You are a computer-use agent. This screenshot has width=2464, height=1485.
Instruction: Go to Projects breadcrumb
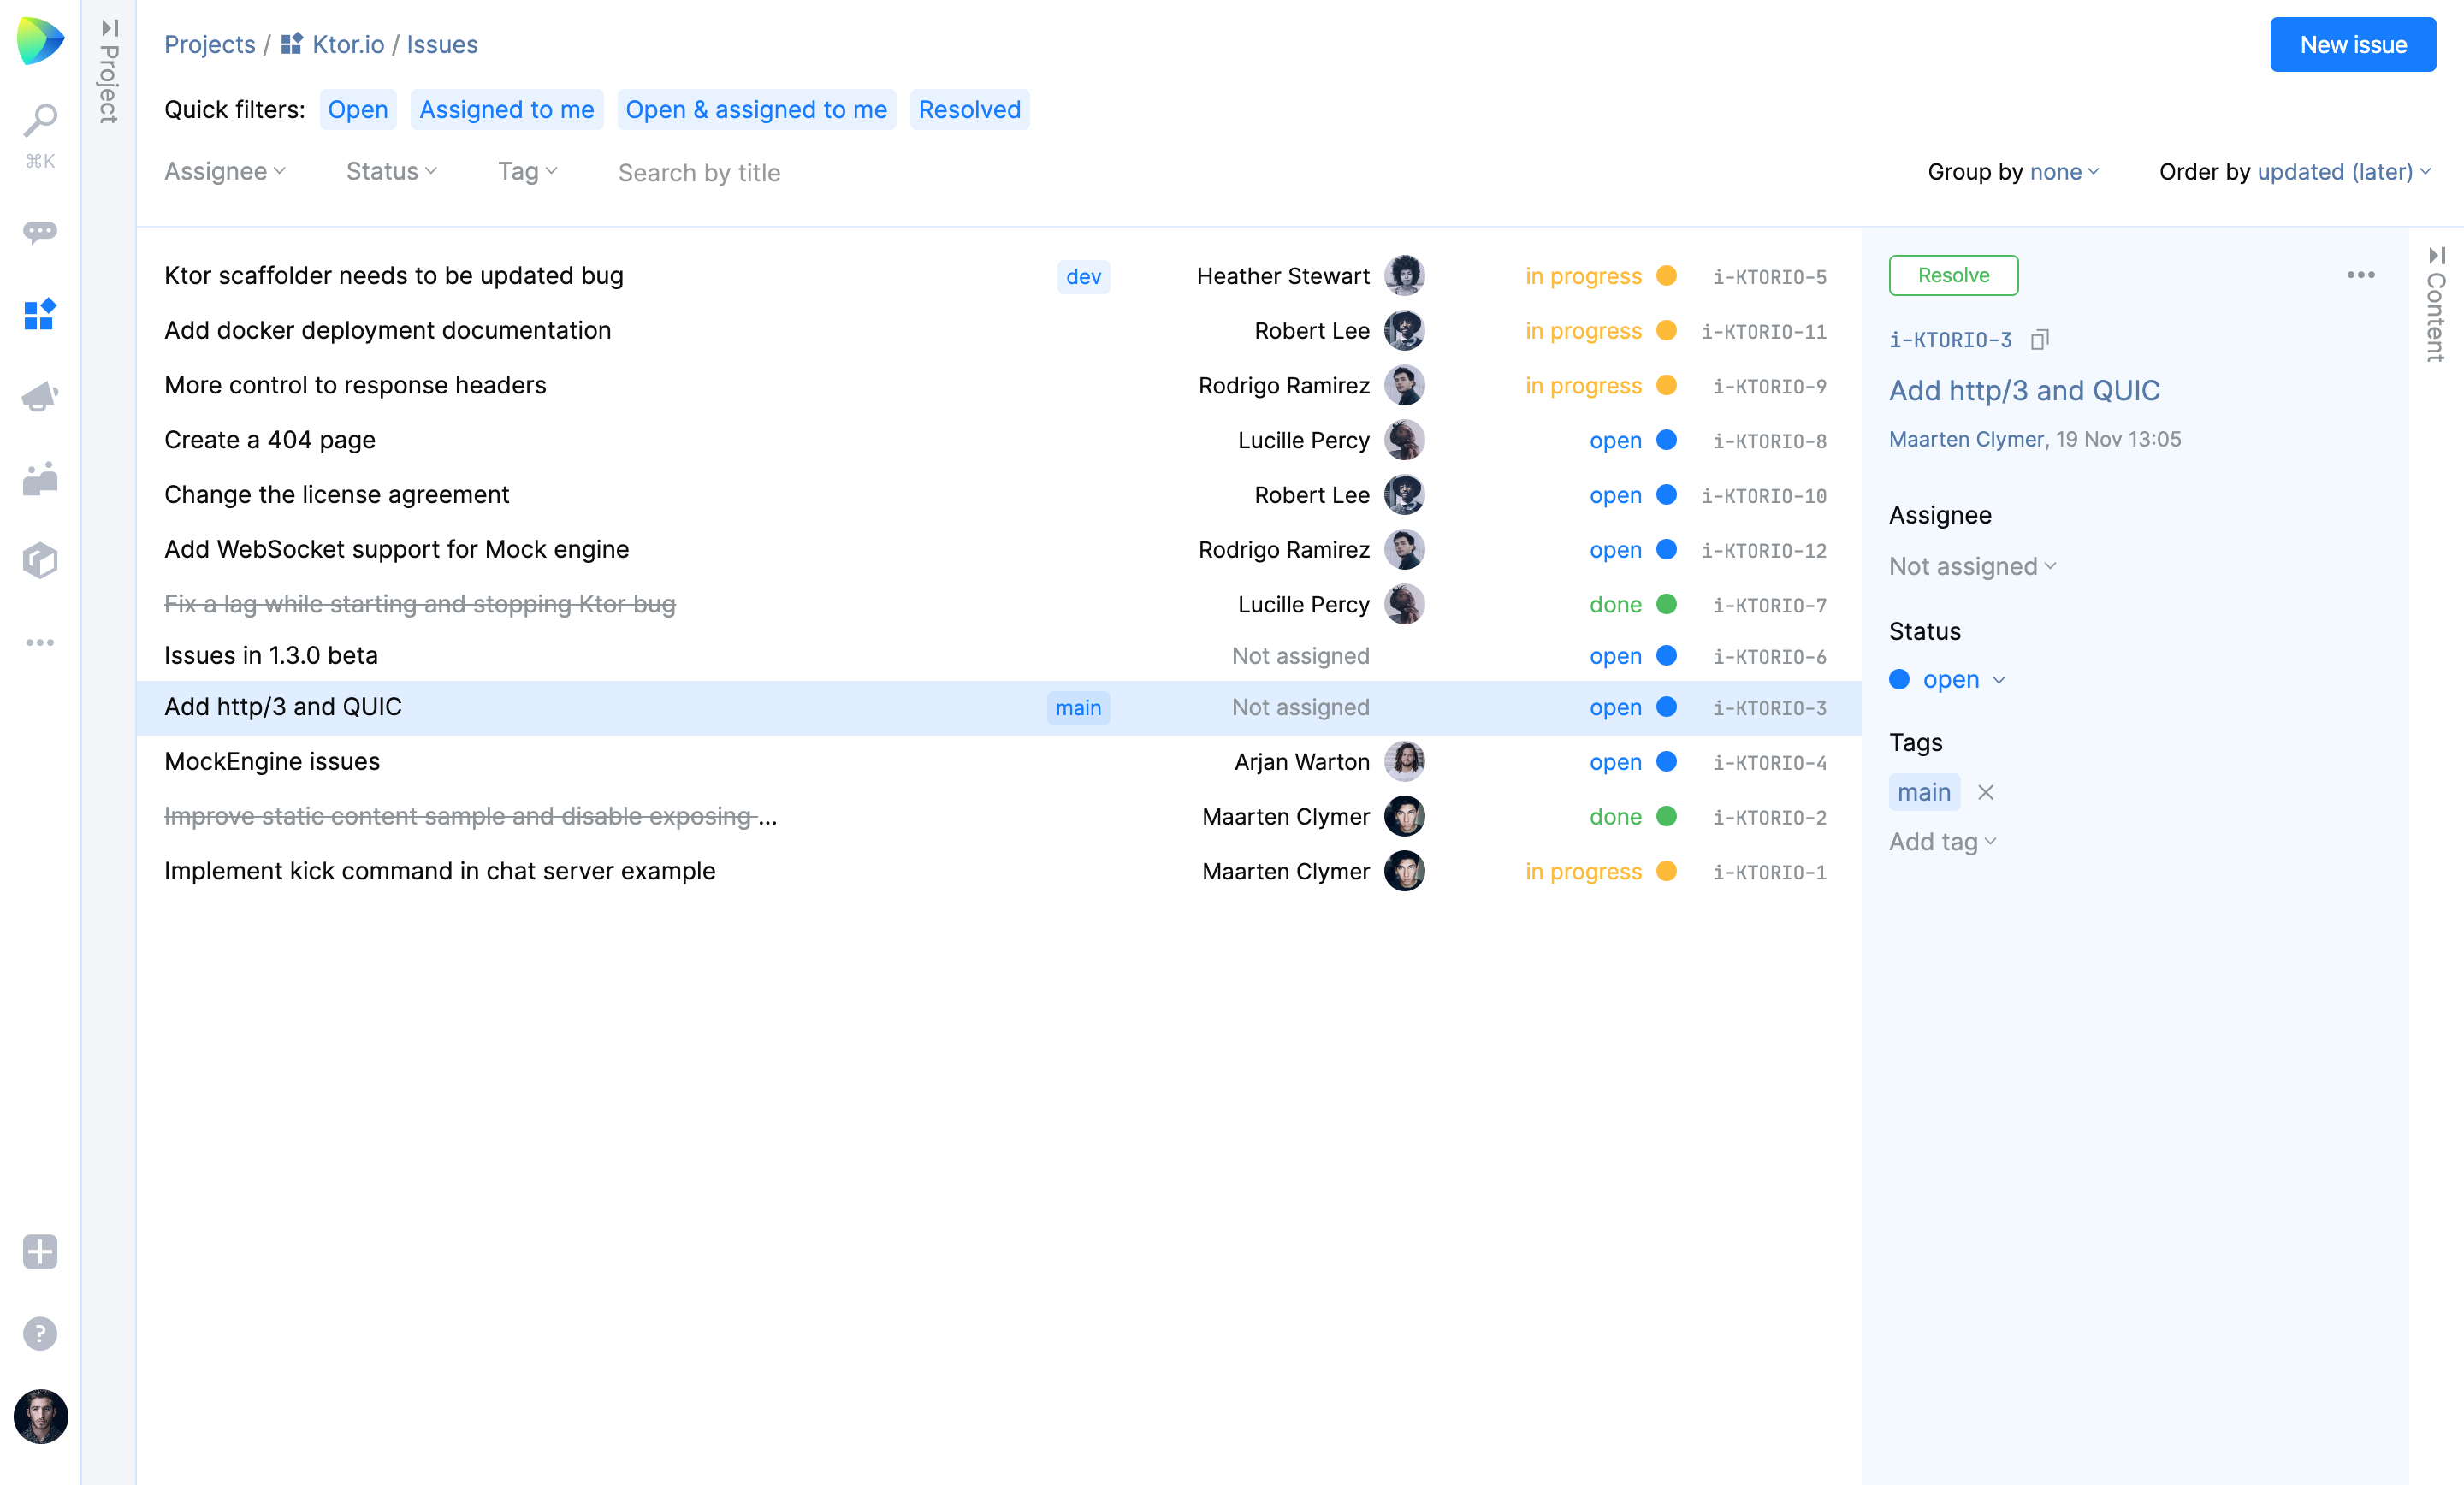click(209, 45)
